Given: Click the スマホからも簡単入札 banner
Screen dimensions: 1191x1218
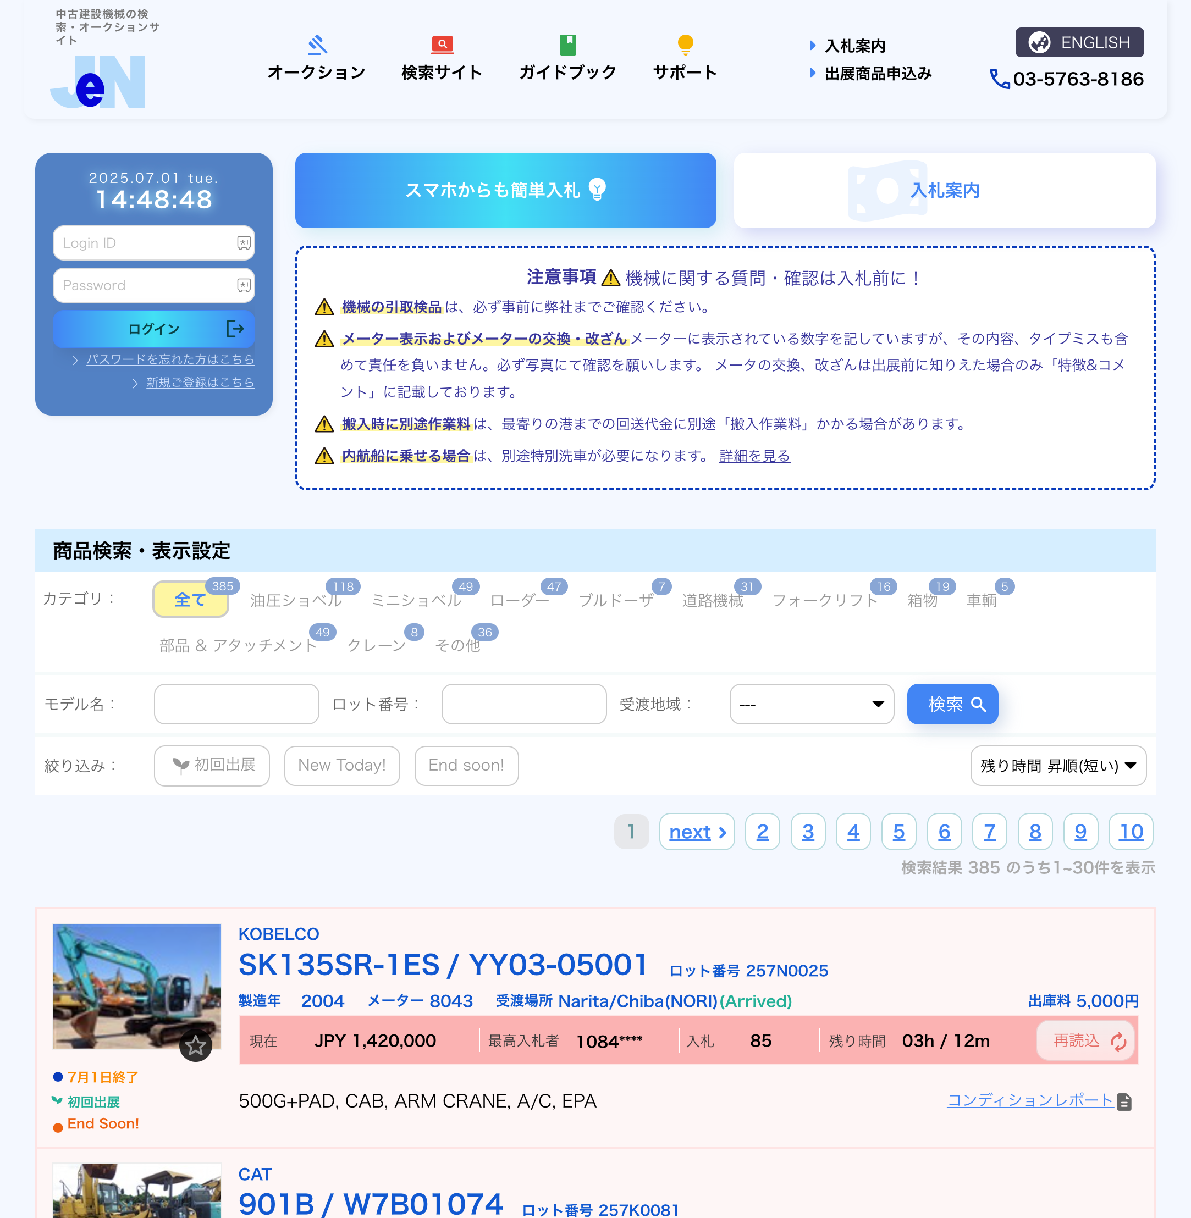Looking at the screenshot, I should [505, 190].
